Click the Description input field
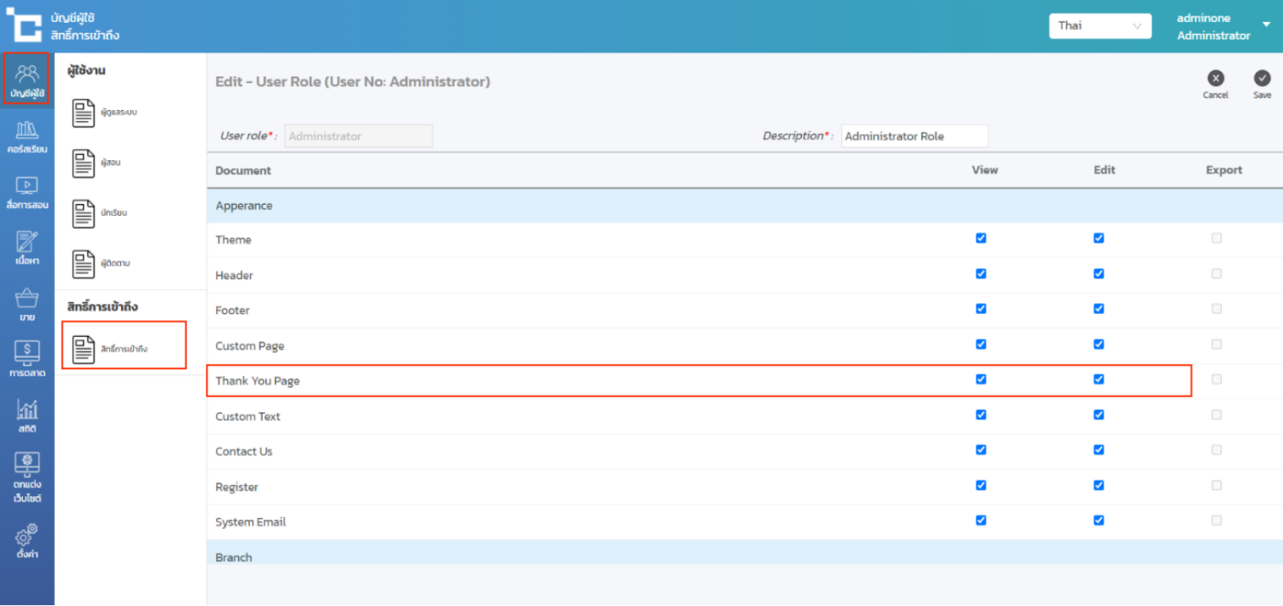 pos(914,136)
